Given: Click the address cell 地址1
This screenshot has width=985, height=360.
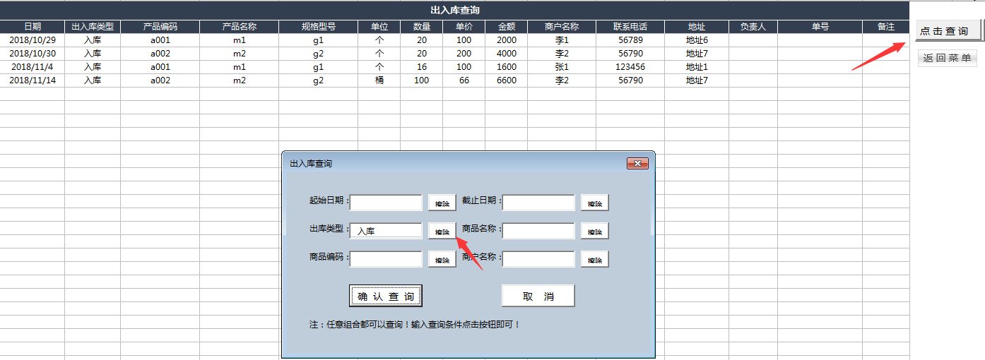Looking at the screenshot, I should point(697,67).
